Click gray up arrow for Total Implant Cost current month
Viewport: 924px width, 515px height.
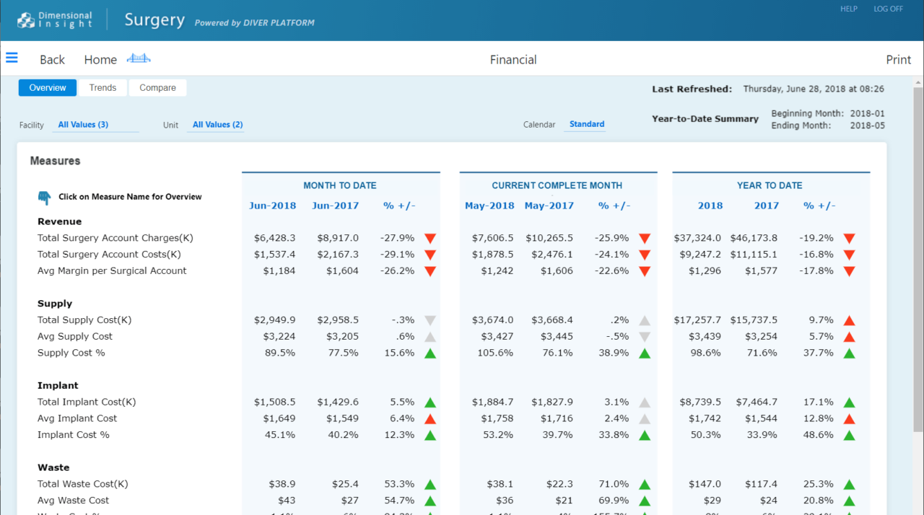click(645, 402)
